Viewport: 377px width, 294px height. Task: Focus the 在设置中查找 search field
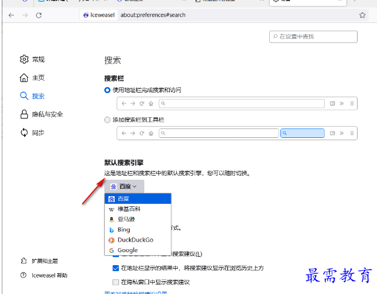pyautogui.click(x=313, y=37)
